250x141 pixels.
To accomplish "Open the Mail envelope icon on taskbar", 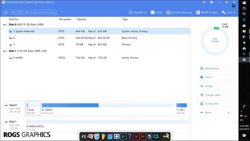I will [x=244, y=48].
